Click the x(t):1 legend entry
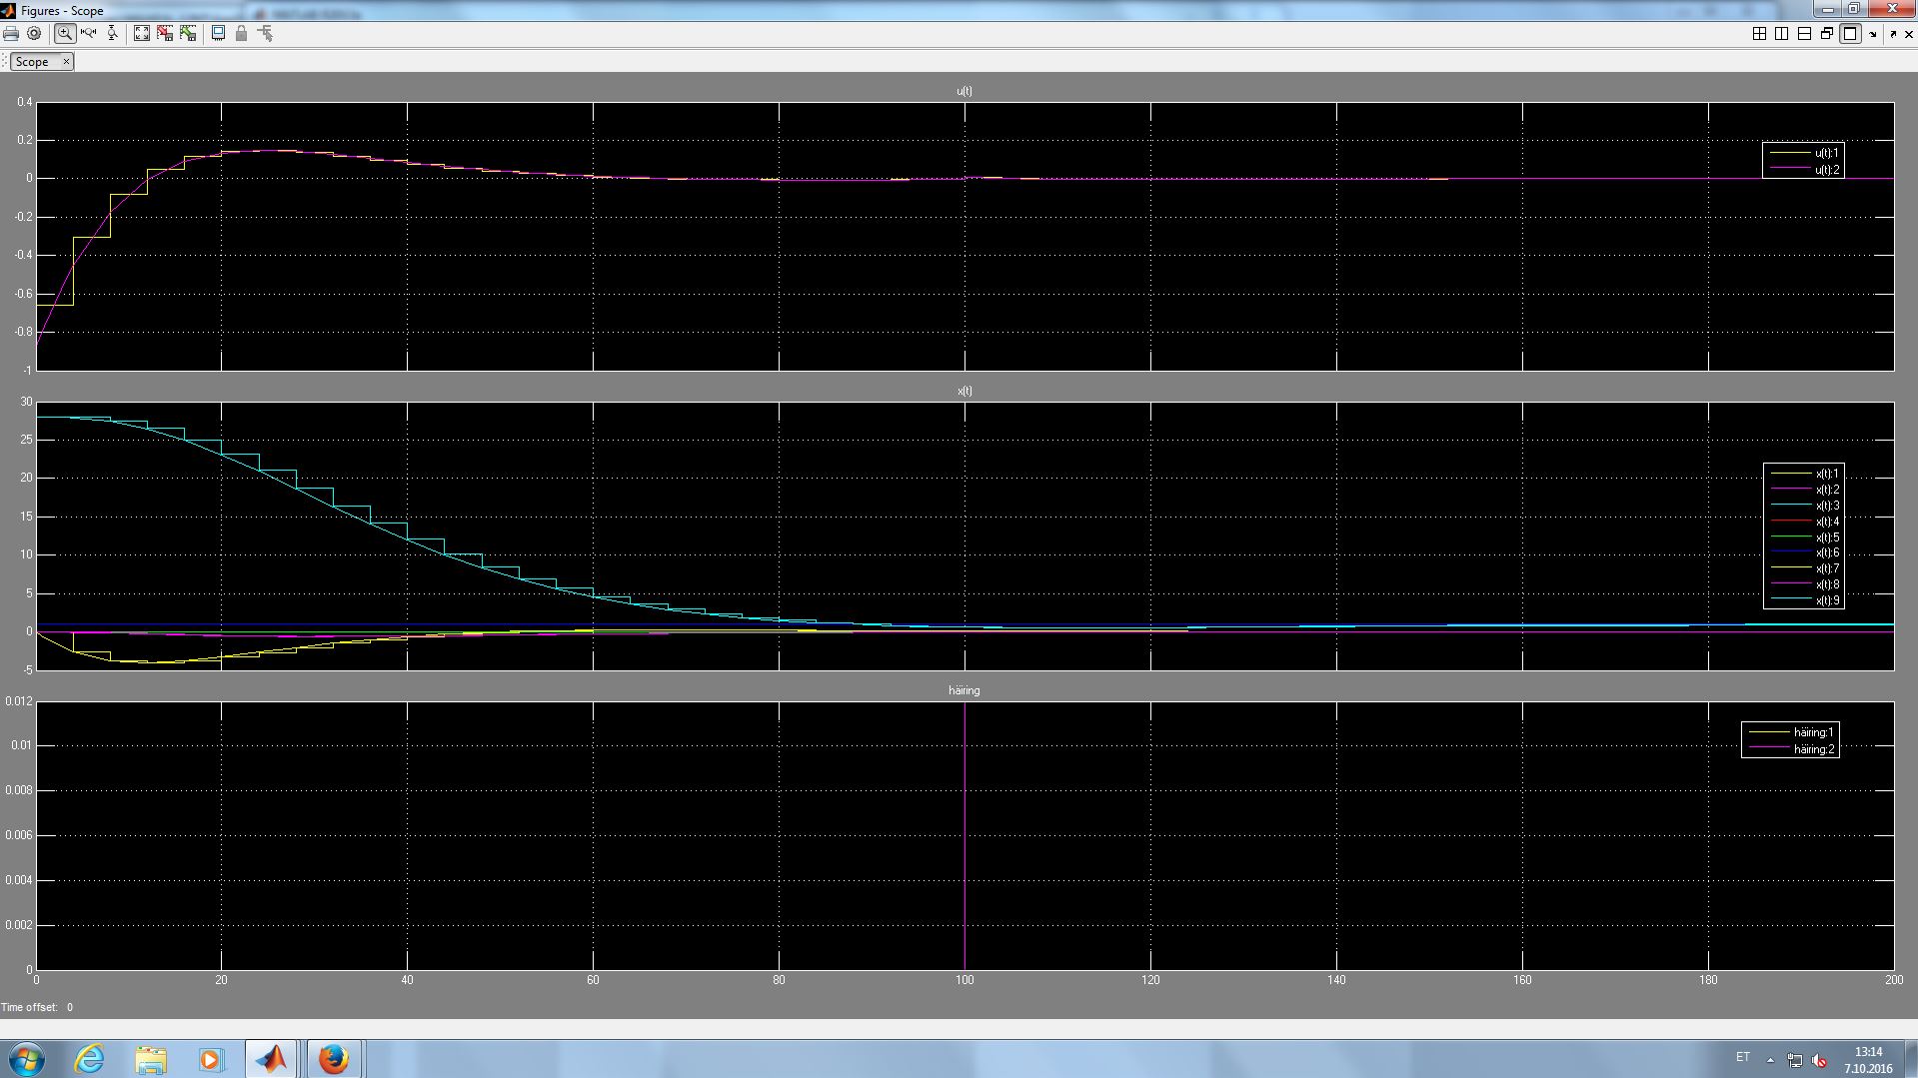 pos(1803,474)
